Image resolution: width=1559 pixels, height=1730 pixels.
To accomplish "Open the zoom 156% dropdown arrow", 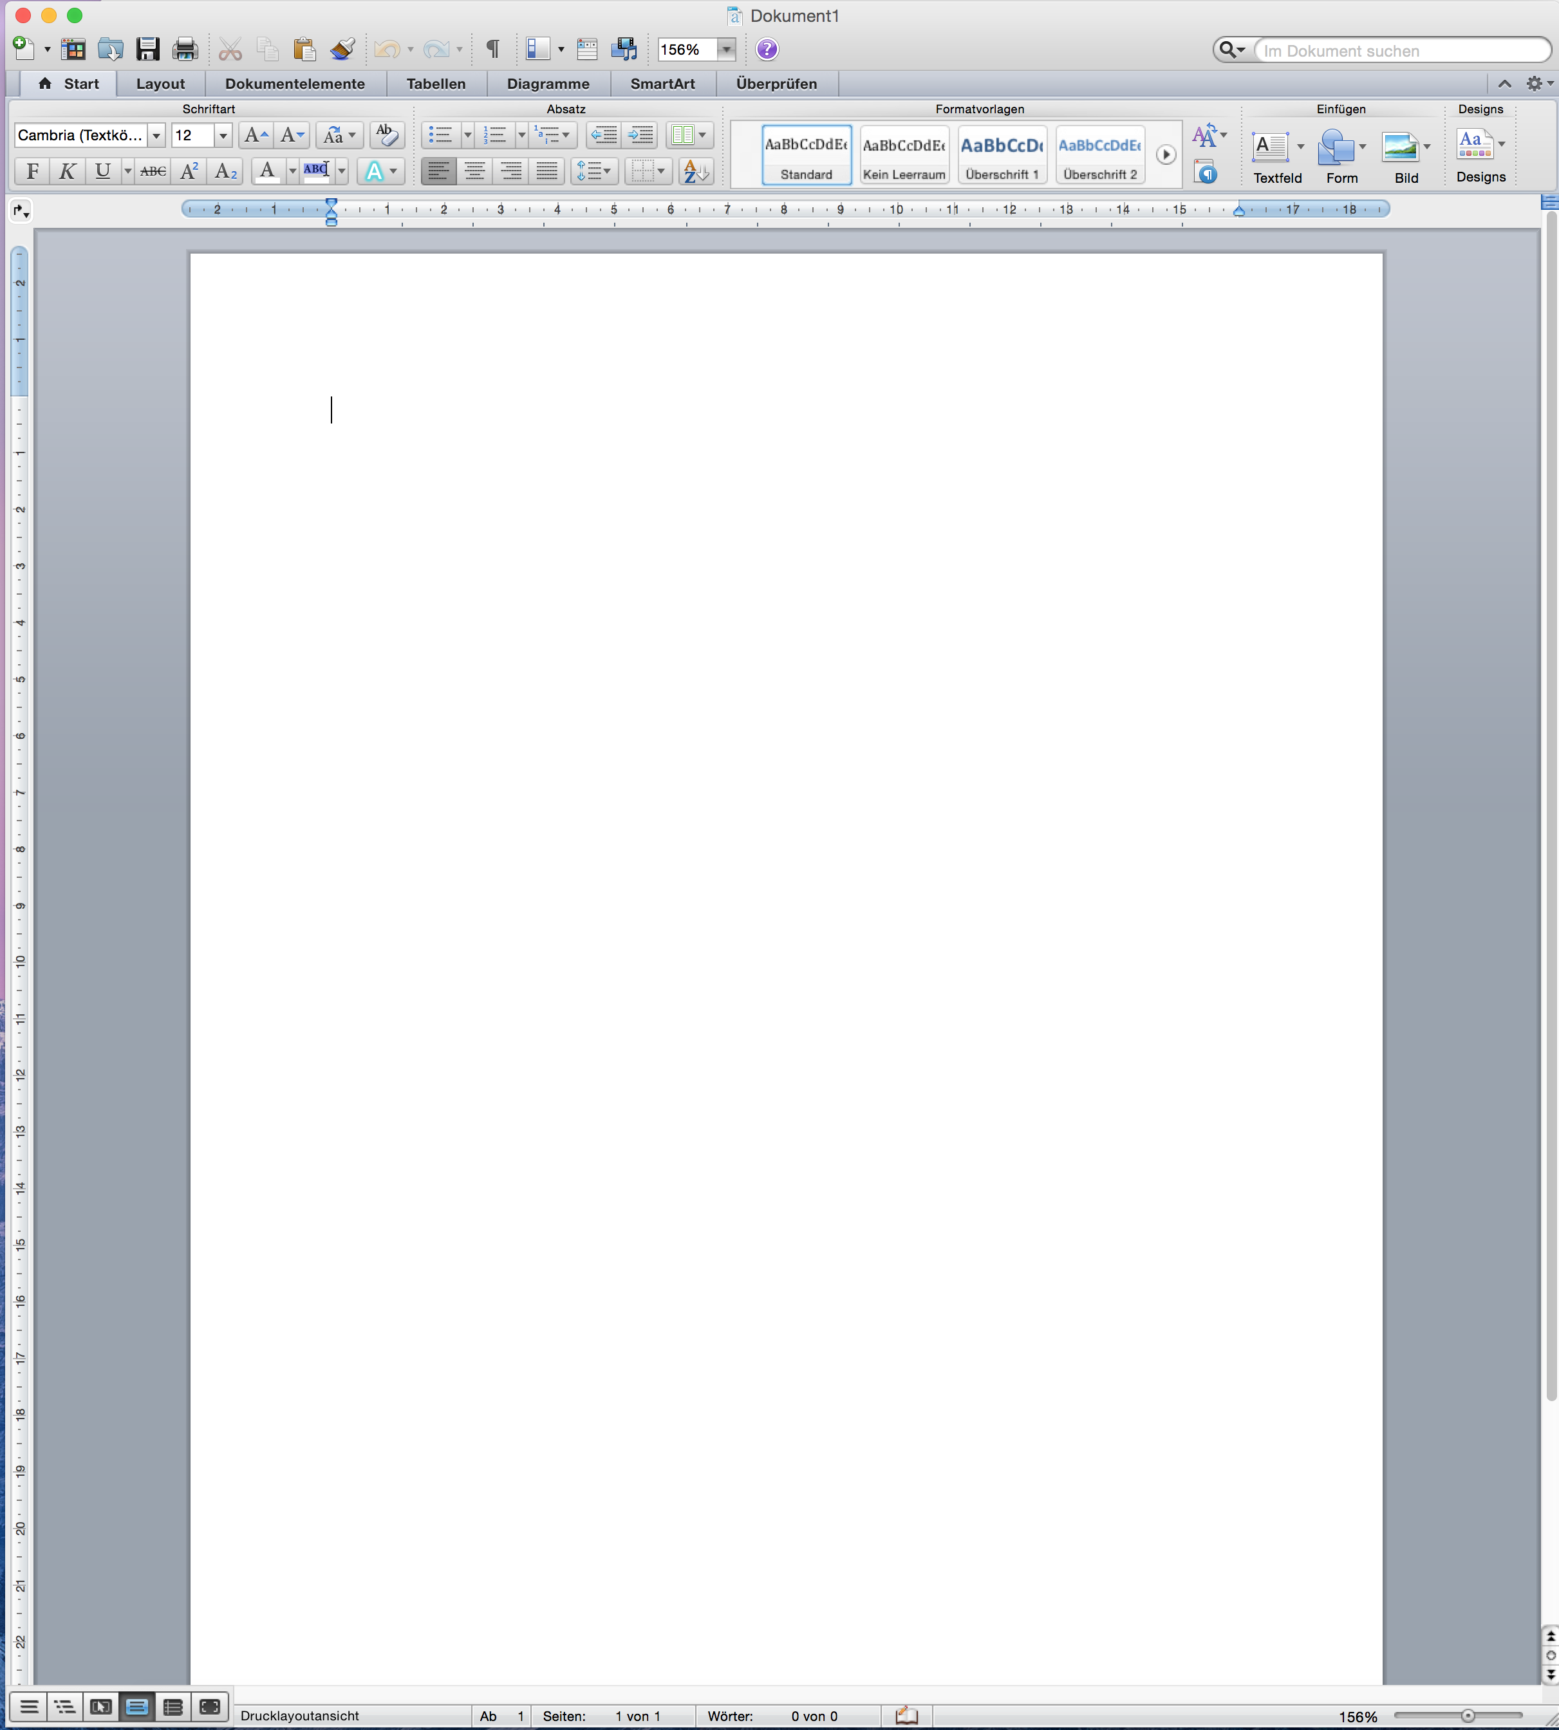I will [x=726, y=50].
